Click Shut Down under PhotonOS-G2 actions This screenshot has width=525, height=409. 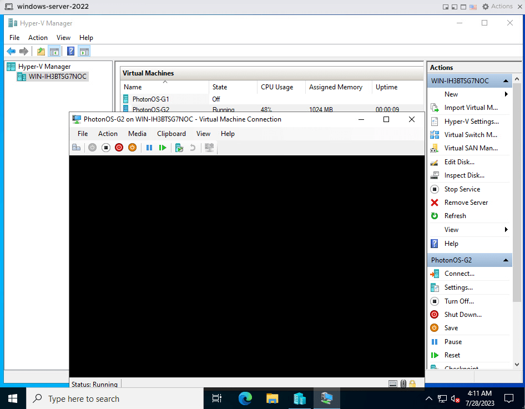point(463,315)
